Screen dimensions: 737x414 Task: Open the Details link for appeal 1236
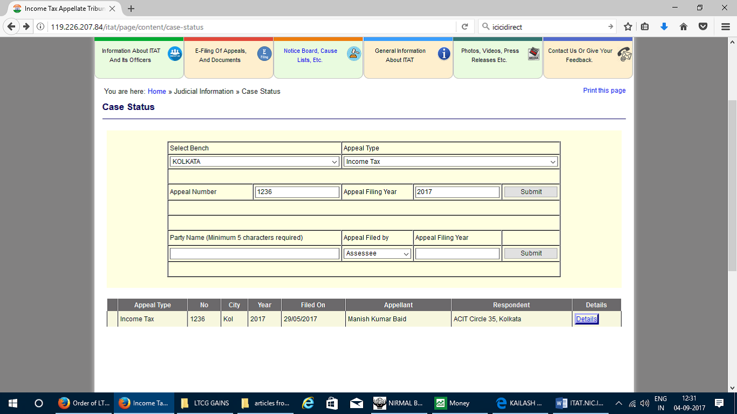coord(586,319)
